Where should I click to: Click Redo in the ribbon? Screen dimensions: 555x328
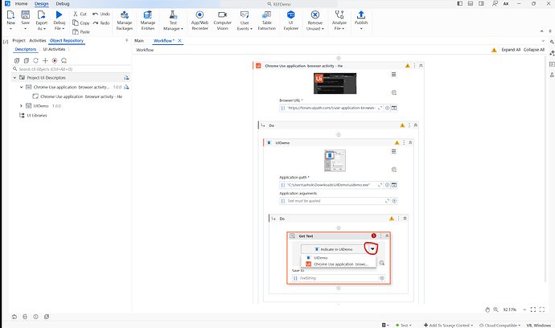click(101, 23)
